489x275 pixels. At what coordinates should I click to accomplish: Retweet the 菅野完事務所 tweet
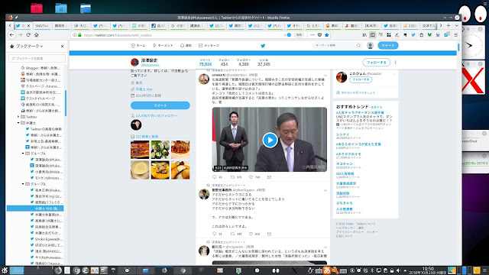click(232, 234)
